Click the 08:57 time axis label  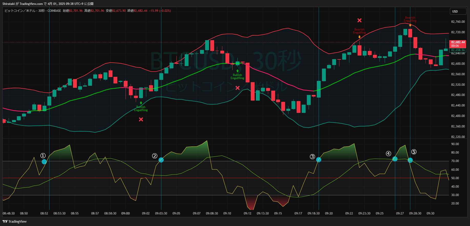tap(95, 213)
